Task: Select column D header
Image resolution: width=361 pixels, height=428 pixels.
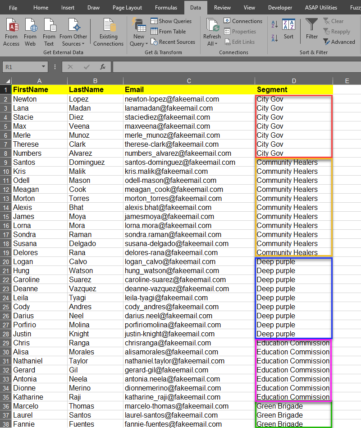Action: click(294, 81)
